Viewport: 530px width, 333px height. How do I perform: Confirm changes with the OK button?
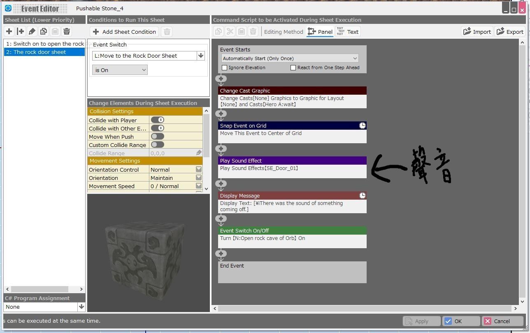[x=461, y=321]
